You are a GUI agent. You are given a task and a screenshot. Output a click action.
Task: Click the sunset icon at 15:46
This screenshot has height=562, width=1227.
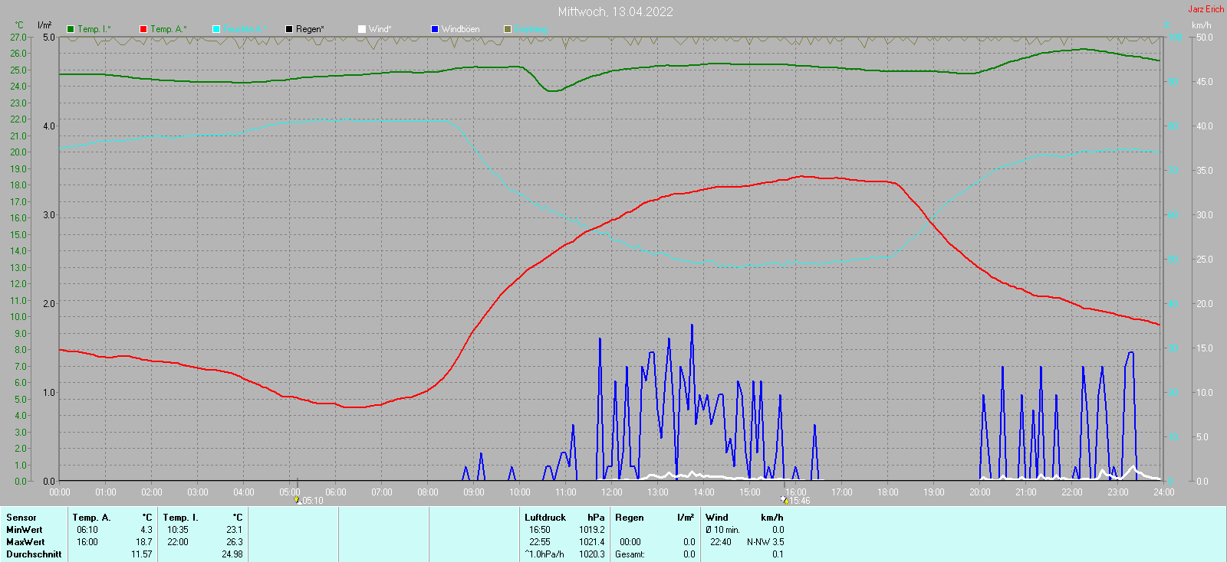click(x=785, y=500)
